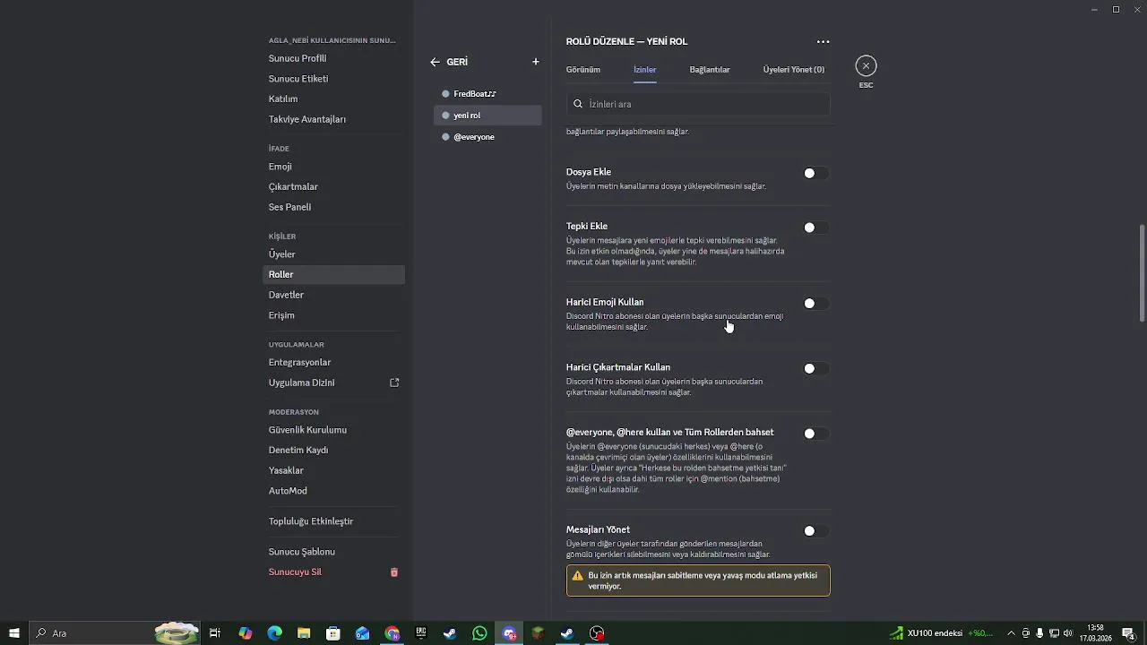Click the İzinleri ara search field

(x=698, y=104)
